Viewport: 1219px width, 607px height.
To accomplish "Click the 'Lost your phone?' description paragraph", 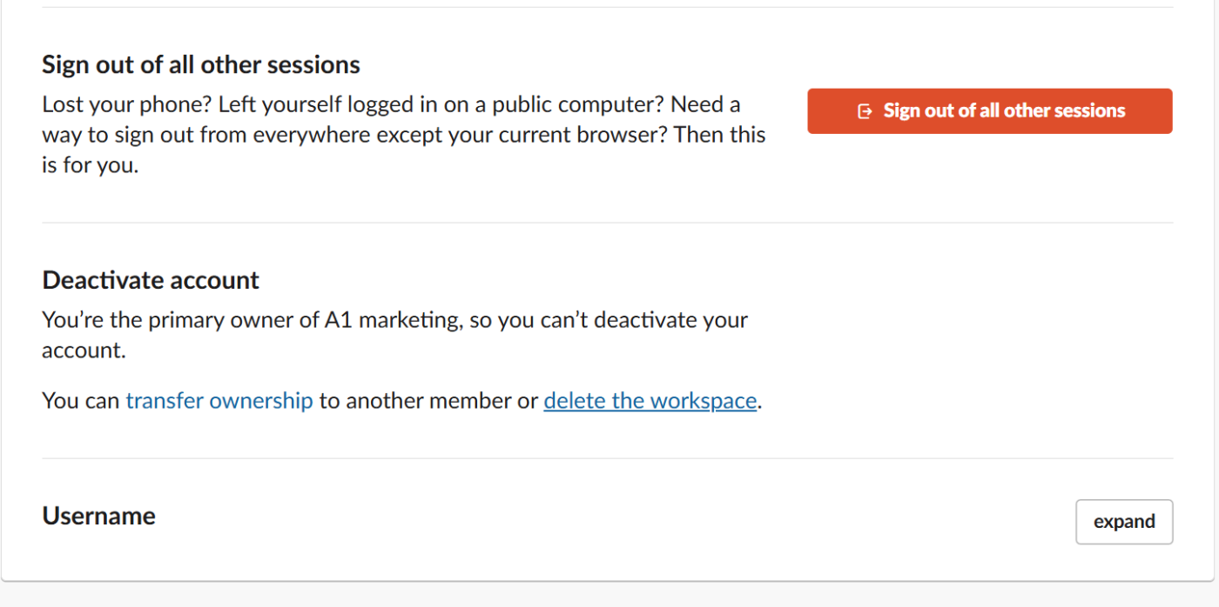I will (x=403, y=135).
